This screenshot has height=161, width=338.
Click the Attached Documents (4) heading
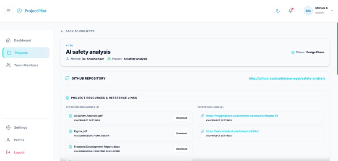(x=82, y=107)
